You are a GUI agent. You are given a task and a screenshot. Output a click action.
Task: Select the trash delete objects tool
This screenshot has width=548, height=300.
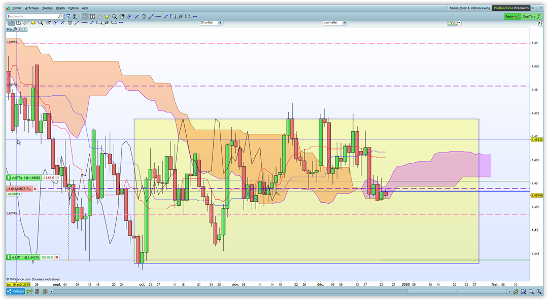coord(144,16)
